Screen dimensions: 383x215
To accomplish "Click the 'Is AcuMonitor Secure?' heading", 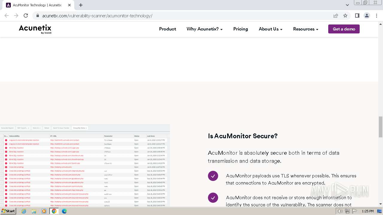I will tap(243, 136).
